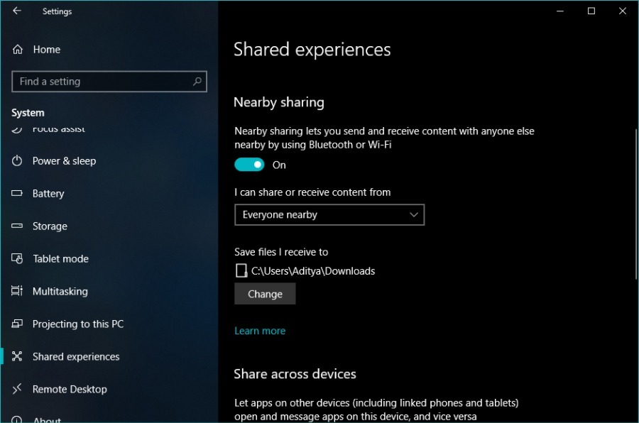Click the Change button for save location
This screenshot has width=639, height=423.
pyautogui.click(x=265, y=294)
